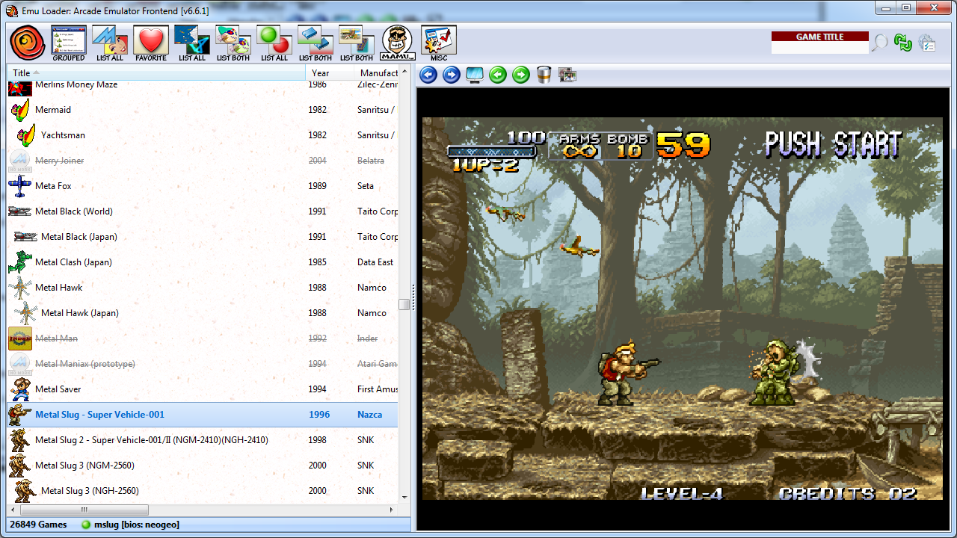Click LIST ALL with the blue M icon
This screenshot has width=957, height=538.
coord(110,43)
